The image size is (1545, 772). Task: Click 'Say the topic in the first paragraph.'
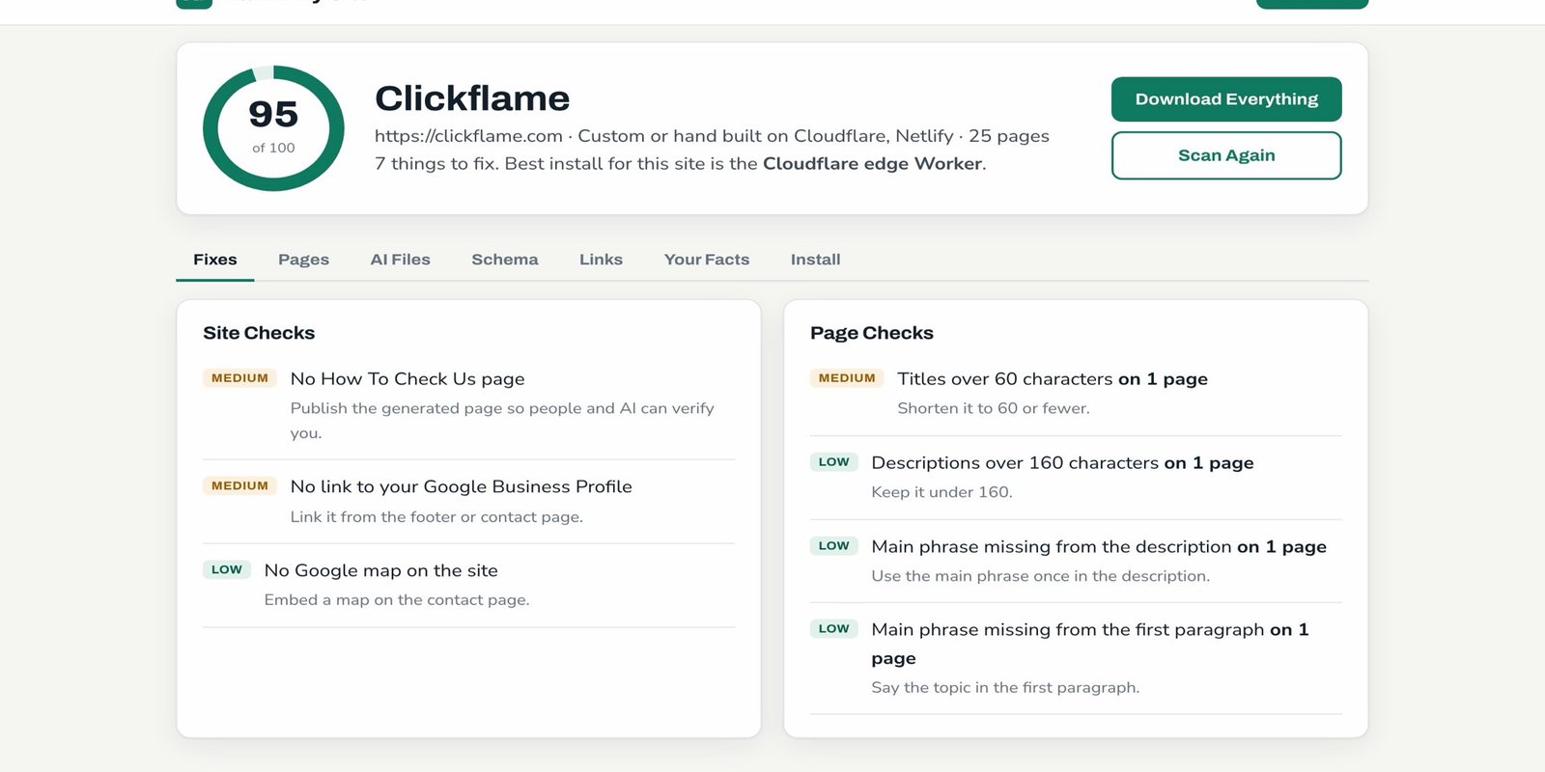[1005, 688]
